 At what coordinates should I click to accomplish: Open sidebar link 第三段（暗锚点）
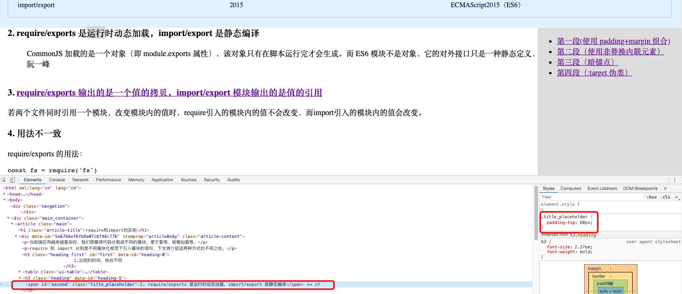click(x=588, y=62)
